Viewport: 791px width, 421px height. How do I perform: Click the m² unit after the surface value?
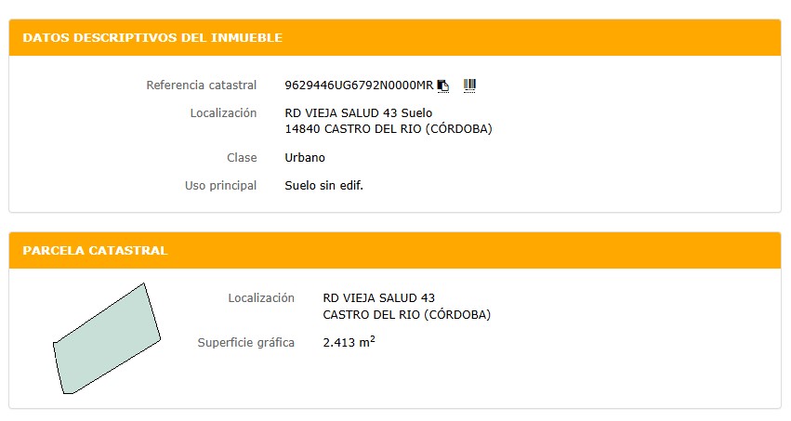366,342
